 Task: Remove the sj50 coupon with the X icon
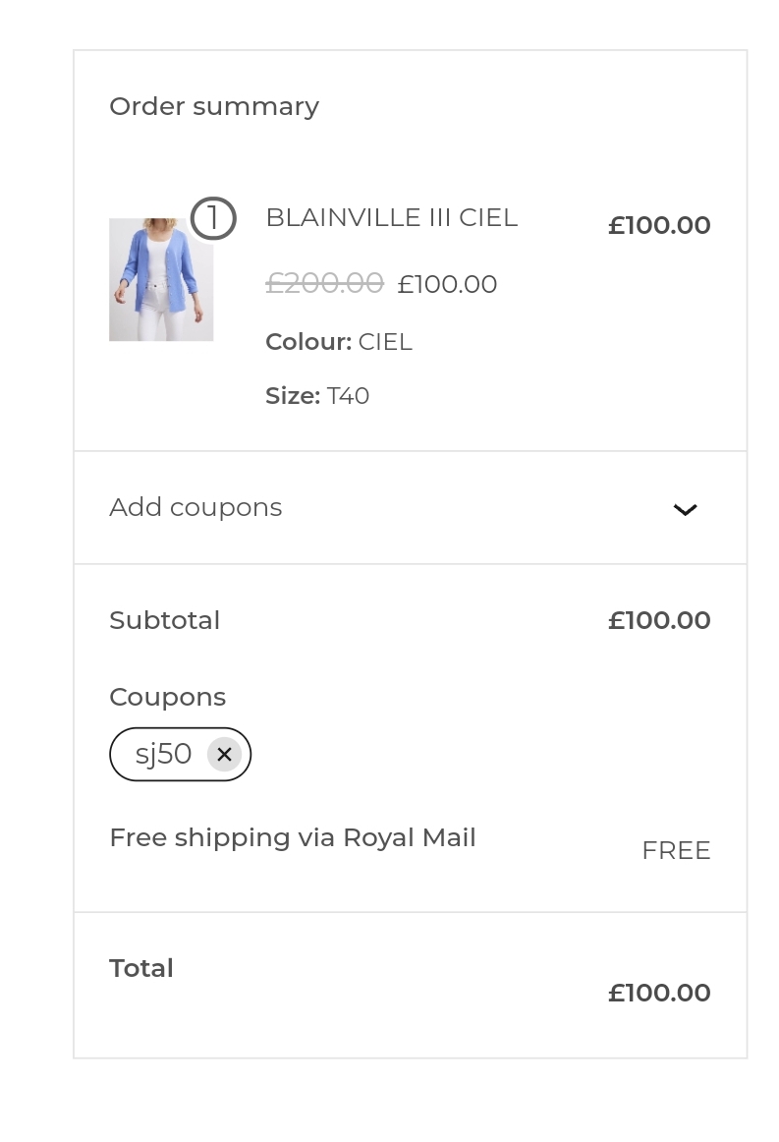224,754
